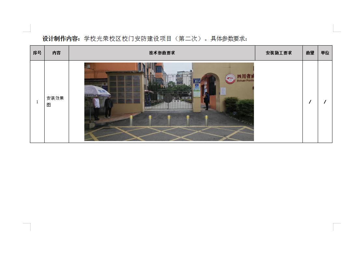Click the slash in the 单位 column
The image size is (364, 257).
(325, 102)
